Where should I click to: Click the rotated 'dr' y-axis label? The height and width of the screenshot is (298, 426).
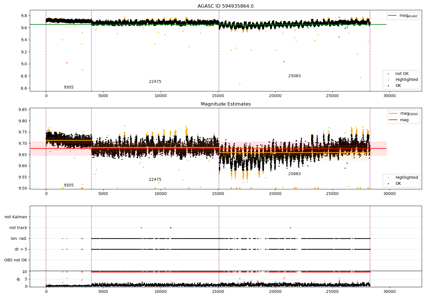coord(18,279)
